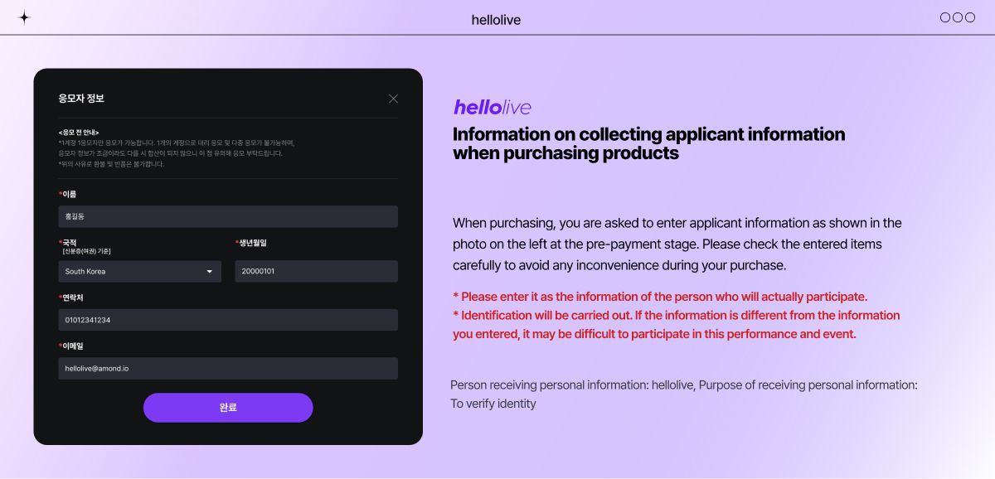
Task: Click the birth date field 20000101
Action: (316, 272)
